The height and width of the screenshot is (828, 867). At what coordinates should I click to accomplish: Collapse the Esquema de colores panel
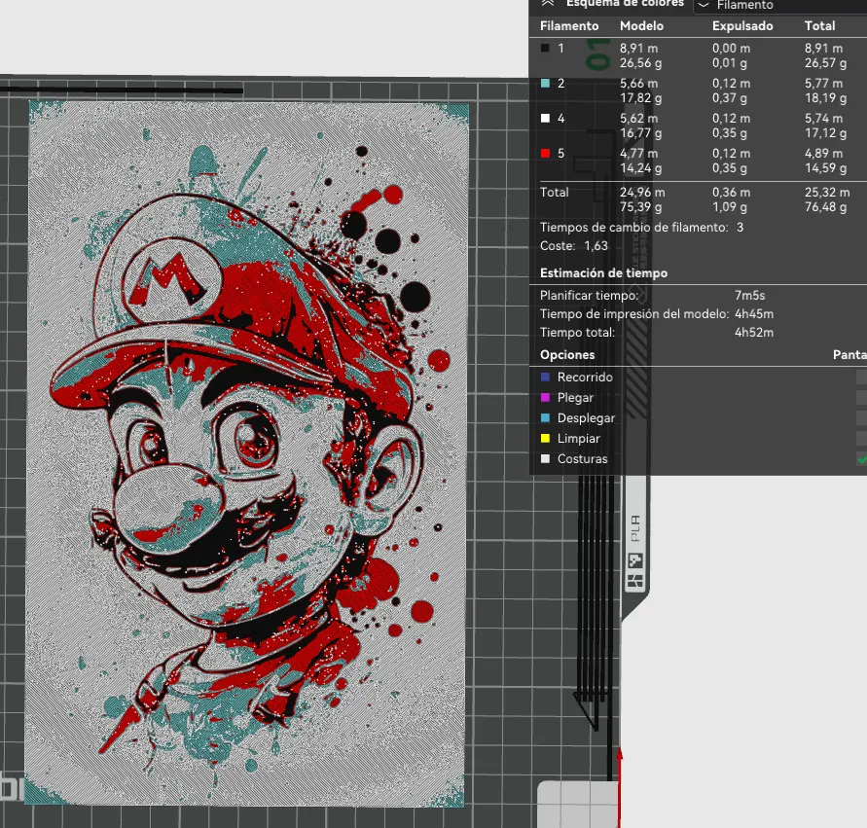tap(546, 4)
